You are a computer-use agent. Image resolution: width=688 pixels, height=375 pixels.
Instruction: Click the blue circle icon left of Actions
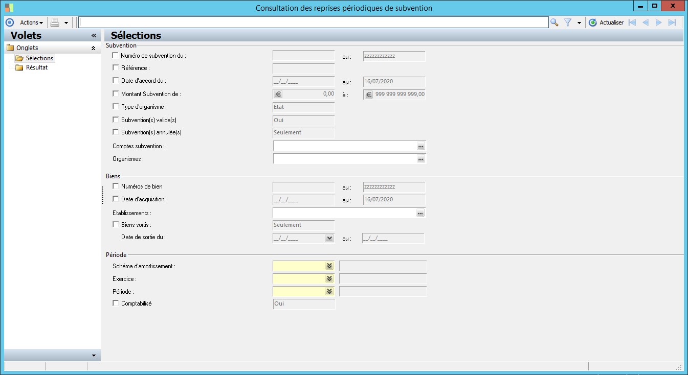coord(9,22)
